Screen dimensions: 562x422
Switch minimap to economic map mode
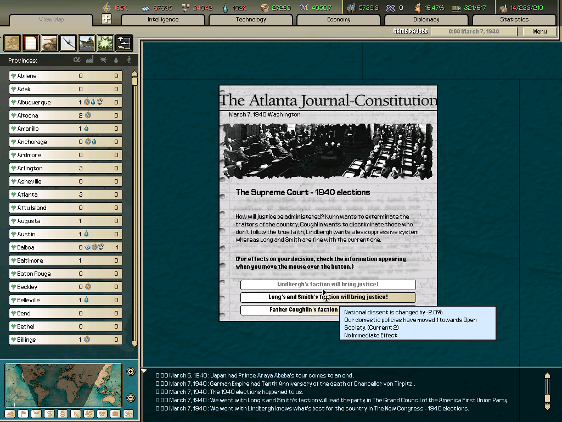tap(49, 413)
